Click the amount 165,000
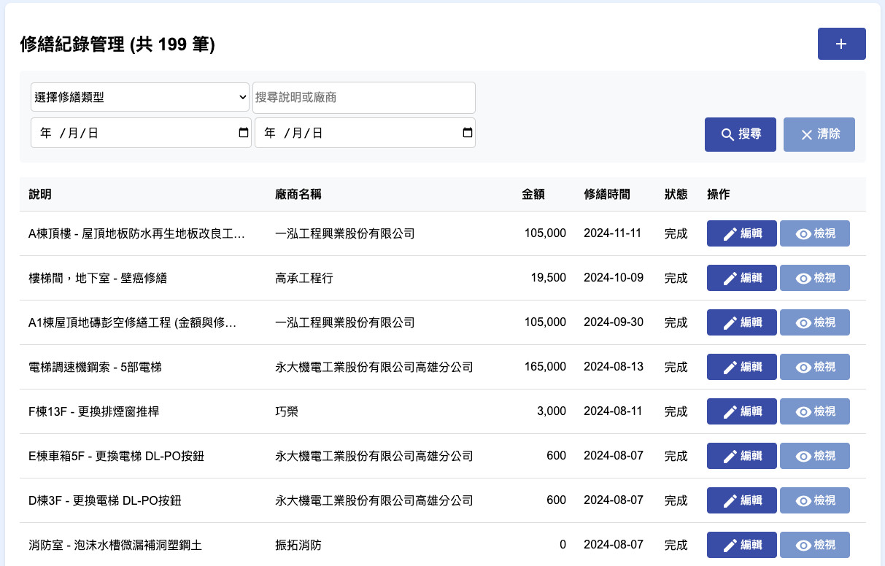Image resolution: width=885 pixels, height=566 pixels. [x=545, y=367]
